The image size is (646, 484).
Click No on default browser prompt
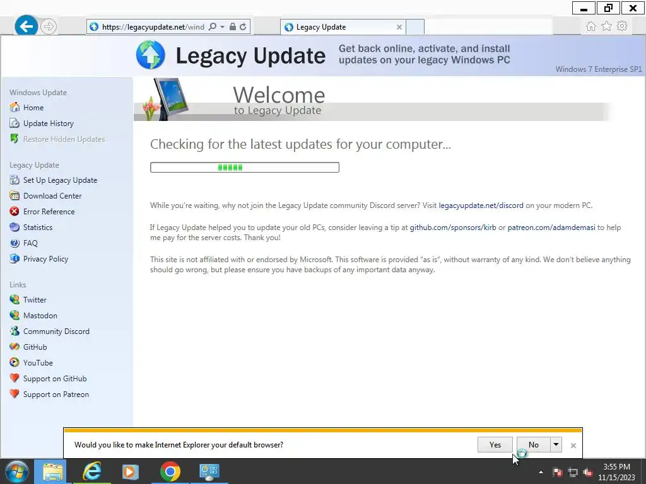[x=534, y=444]
